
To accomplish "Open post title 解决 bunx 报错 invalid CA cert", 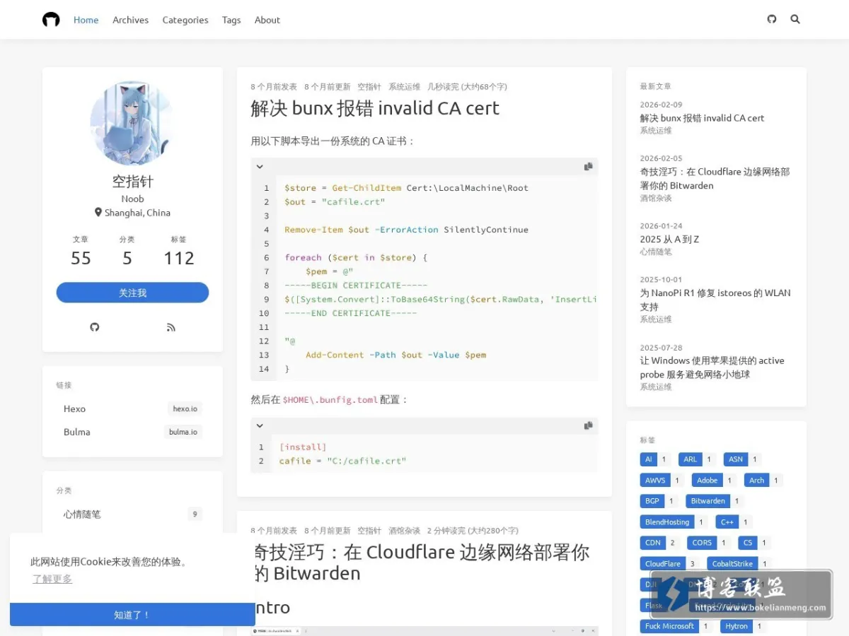I will (375, 108).
